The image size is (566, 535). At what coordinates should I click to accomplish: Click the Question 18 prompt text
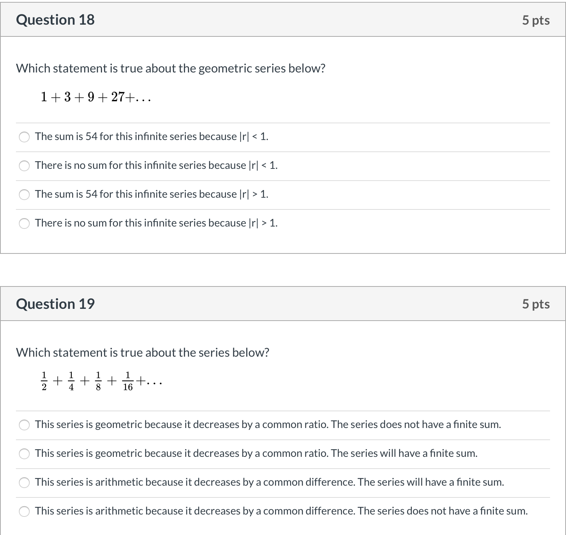tap(171, 68)
